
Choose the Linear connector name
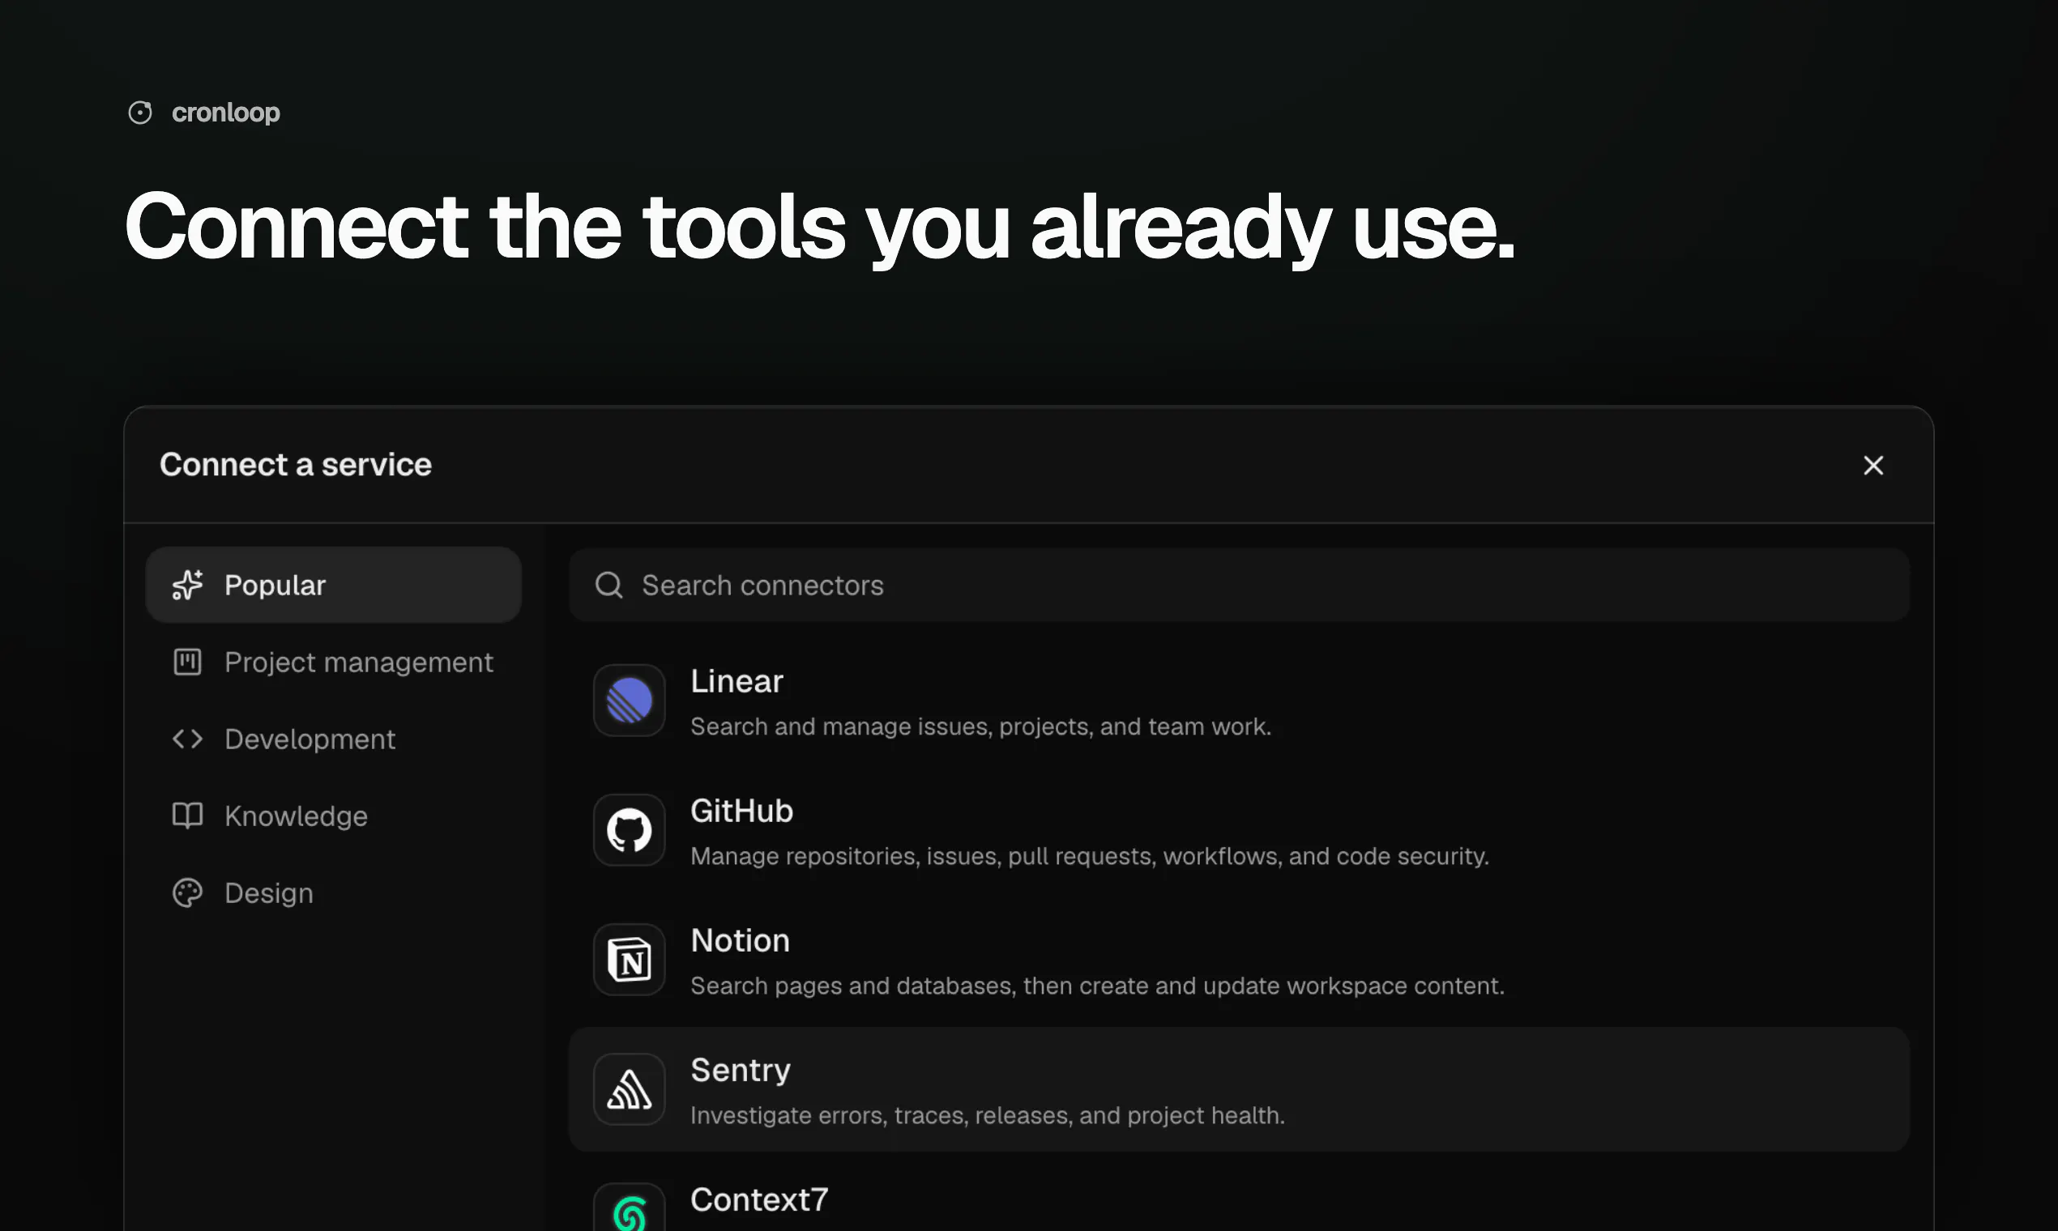(737, 681)
